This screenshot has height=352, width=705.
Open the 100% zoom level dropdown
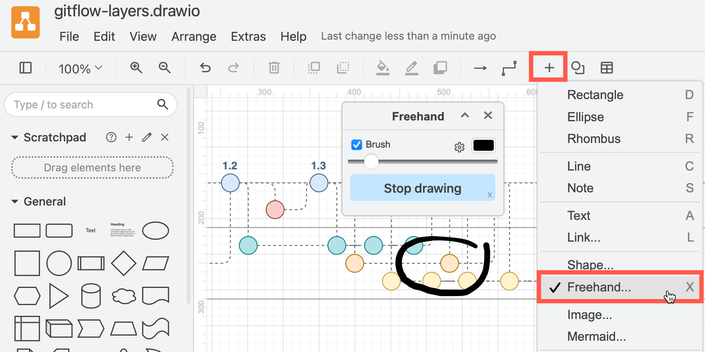[80, 68]
